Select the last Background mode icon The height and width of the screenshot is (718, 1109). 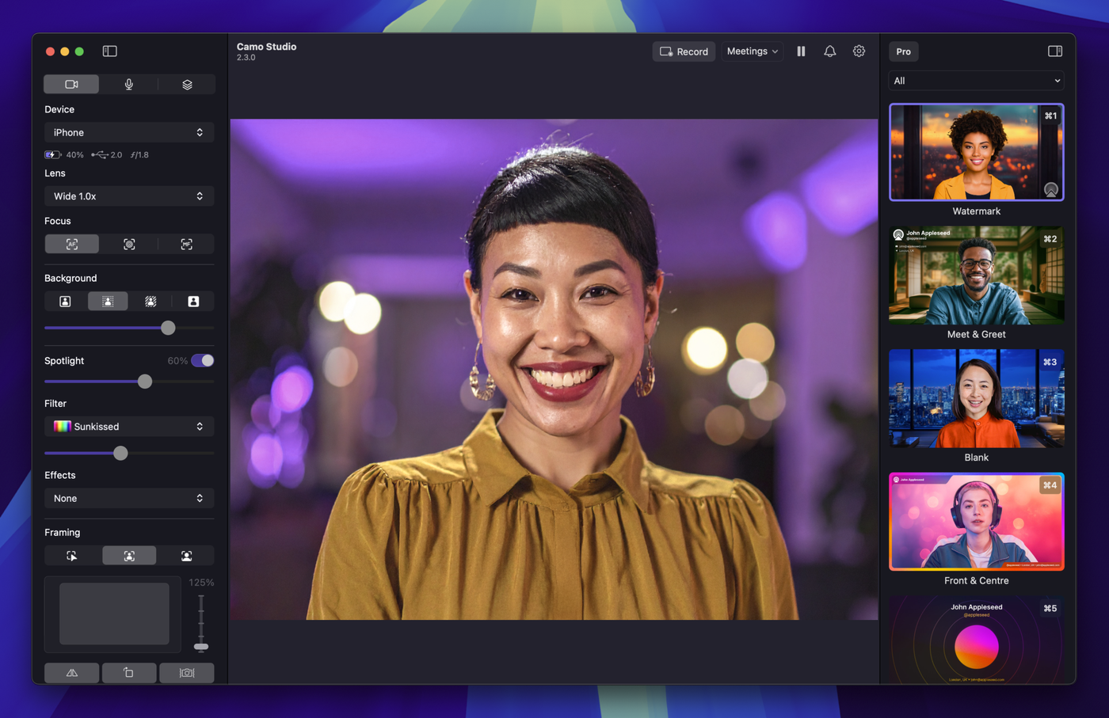[193, 302]
